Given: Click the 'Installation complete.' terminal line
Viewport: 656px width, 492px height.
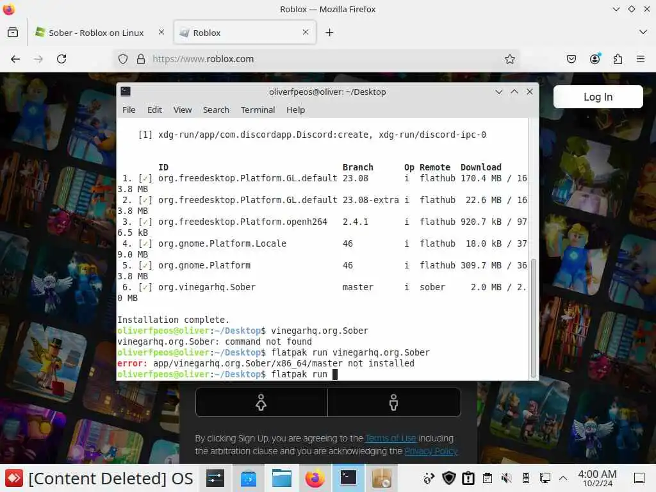Looking at the screenshot, I should (173, 320).
